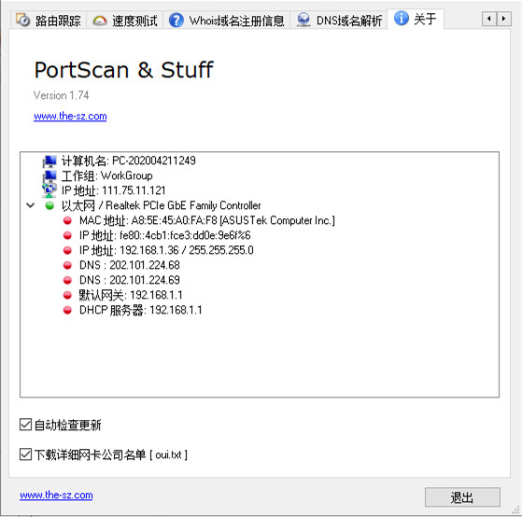Image resolution: width=522 pixels, height=517 pixels.
Task: Click the route trace tab icon
Action: [23, 20]
